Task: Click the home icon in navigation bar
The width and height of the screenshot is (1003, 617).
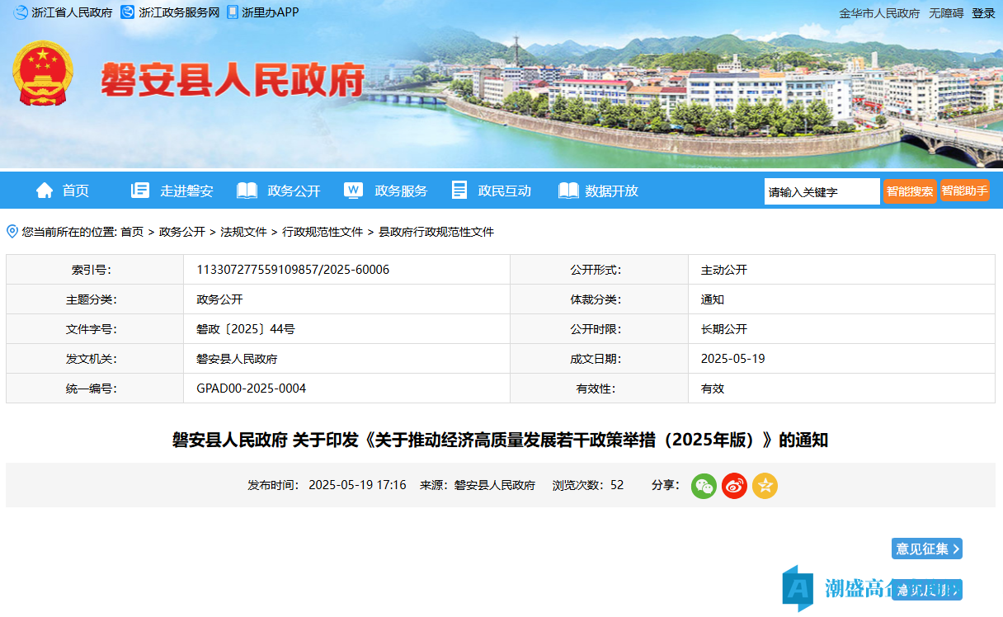Action: [x=45, y=191]
